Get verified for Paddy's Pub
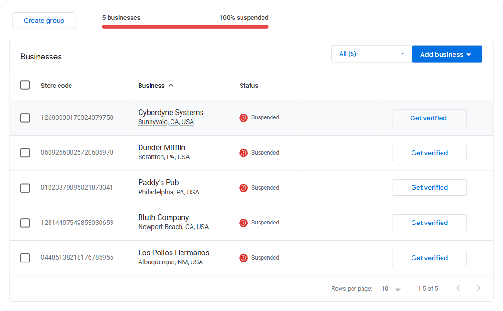This screenshot has height=311, width=503. 429,187
